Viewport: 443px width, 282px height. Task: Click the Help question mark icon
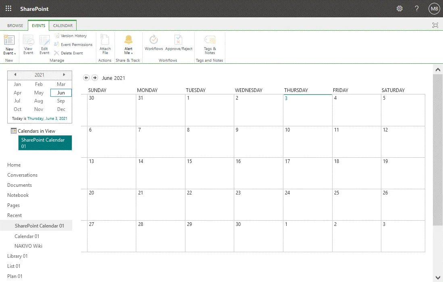pos(417,8)
